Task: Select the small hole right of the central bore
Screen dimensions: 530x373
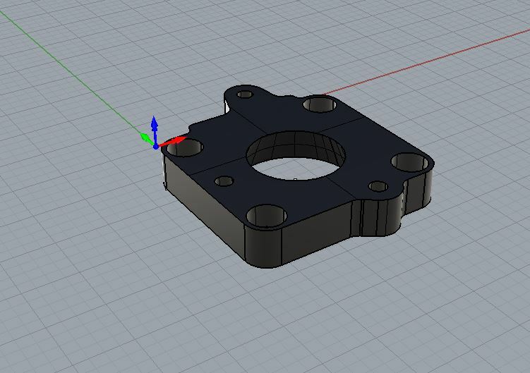Action: coord(378,187)
